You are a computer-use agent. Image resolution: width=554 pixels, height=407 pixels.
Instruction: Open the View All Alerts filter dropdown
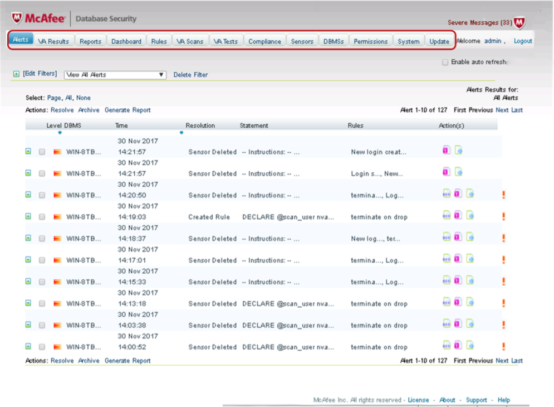116,75
